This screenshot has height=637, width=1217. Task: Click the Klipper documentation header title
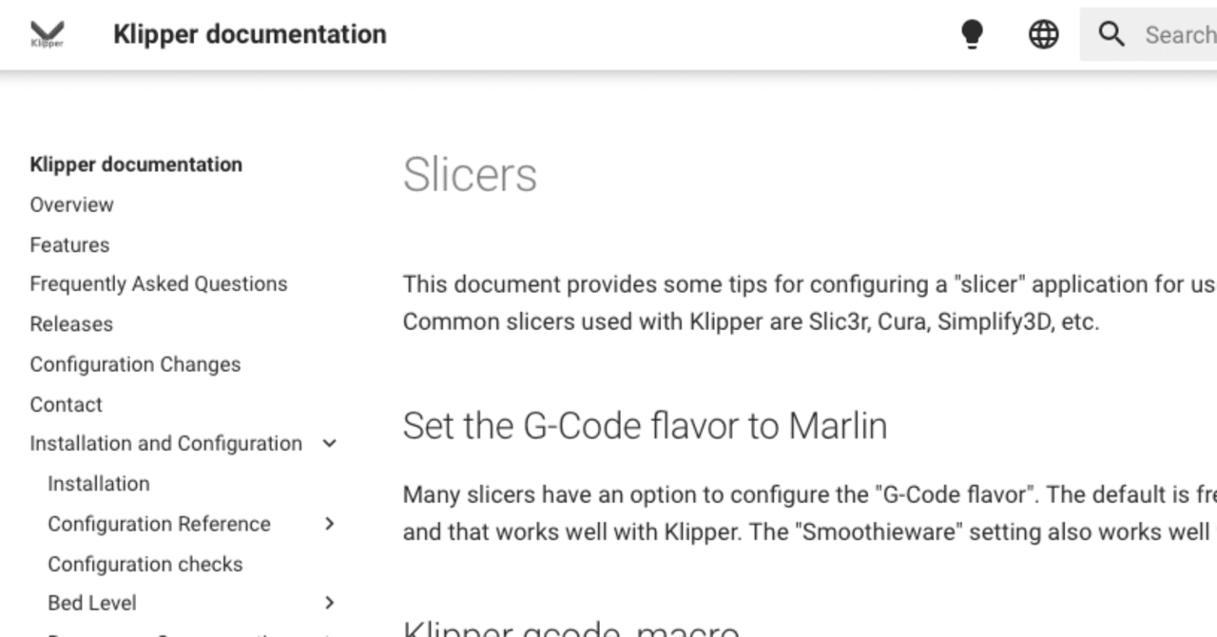(249, 34)
